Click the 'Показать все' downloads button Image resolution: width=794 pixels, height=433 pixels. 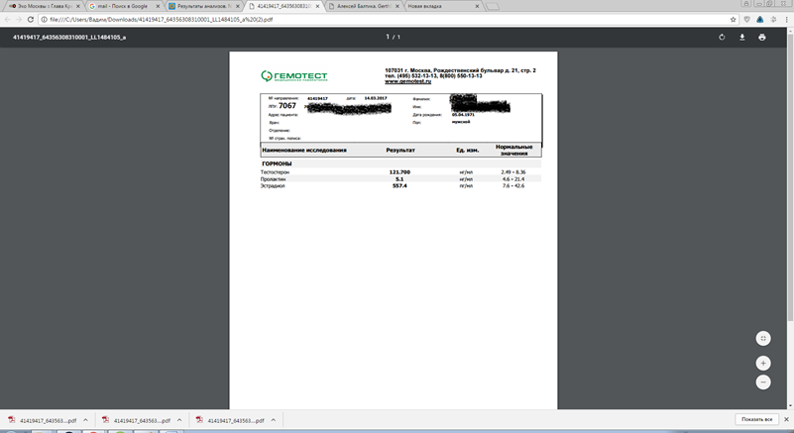click(754, 420)
